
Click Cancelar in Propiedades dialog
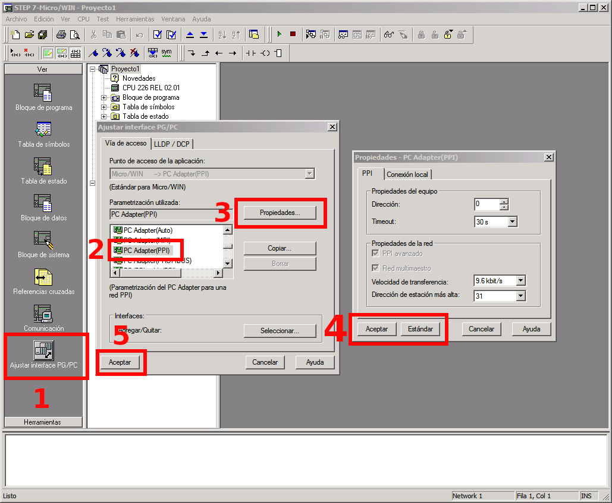pyautogui.click(x=481, y=329)
